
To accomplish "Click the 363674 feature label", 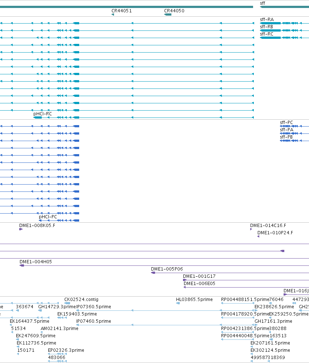I will click(x=25, y=306).
